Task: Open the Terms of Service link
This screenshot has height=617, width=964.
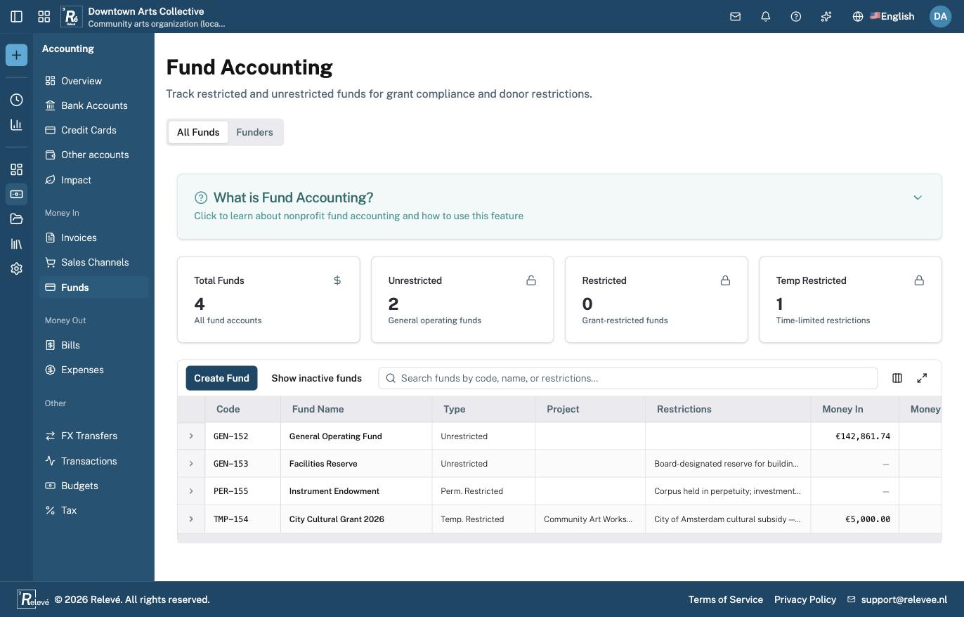Action: click(x=725, y=599)
